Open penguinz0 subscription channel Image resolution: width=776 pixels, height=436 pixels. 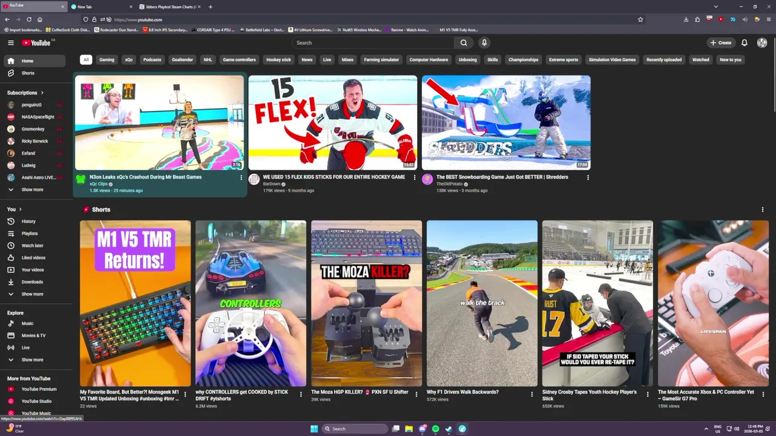[33, 105]
